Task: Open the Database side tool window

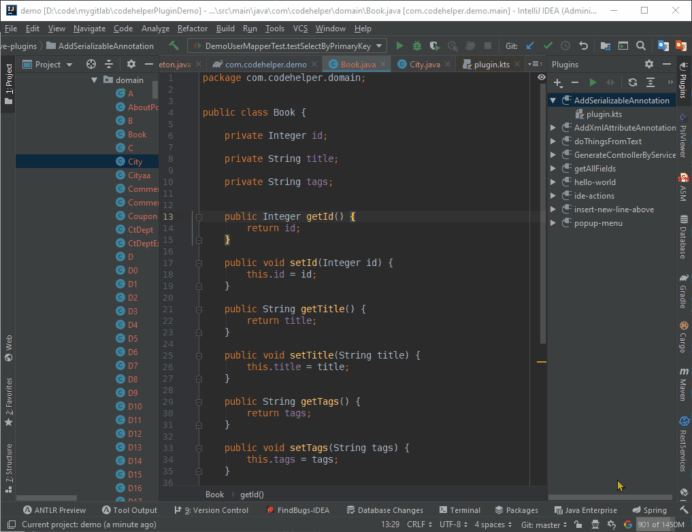Action: point(684,237)
